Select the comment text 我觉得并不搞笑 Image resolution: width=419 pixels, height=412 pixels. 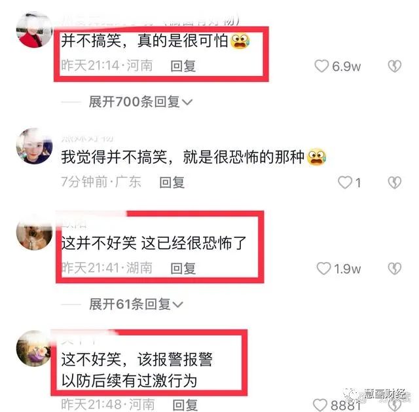coord(114,157)
